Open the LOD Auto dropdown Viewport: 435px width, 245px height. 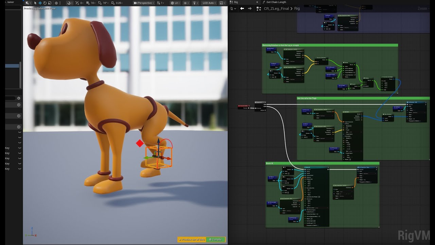coord(210,3)
